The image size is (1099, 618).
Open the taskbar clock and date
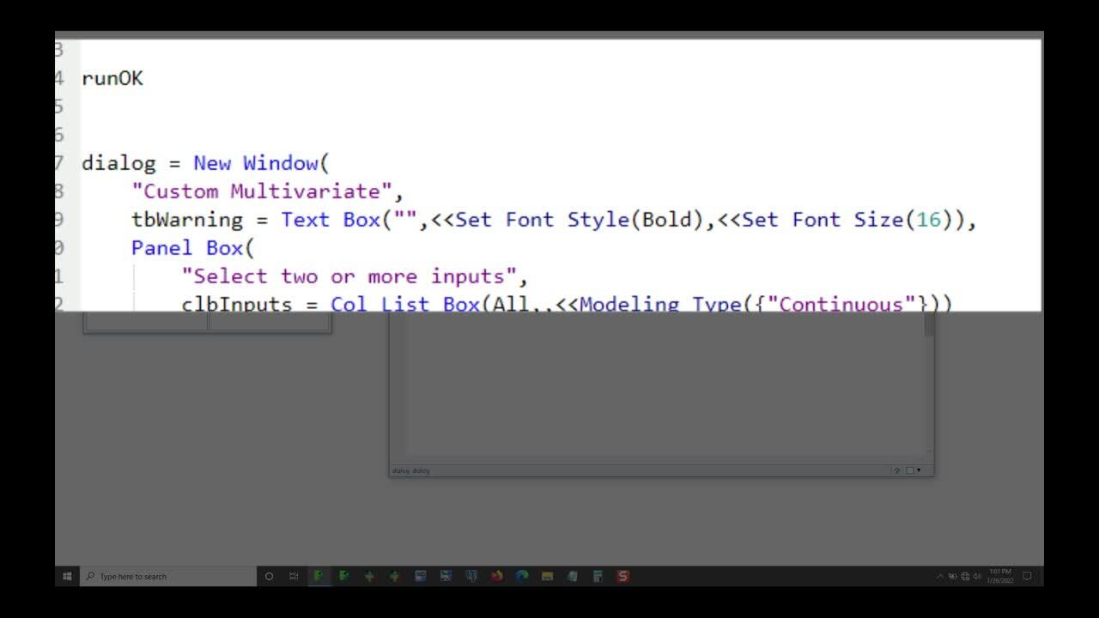click(x=999, y=577)
